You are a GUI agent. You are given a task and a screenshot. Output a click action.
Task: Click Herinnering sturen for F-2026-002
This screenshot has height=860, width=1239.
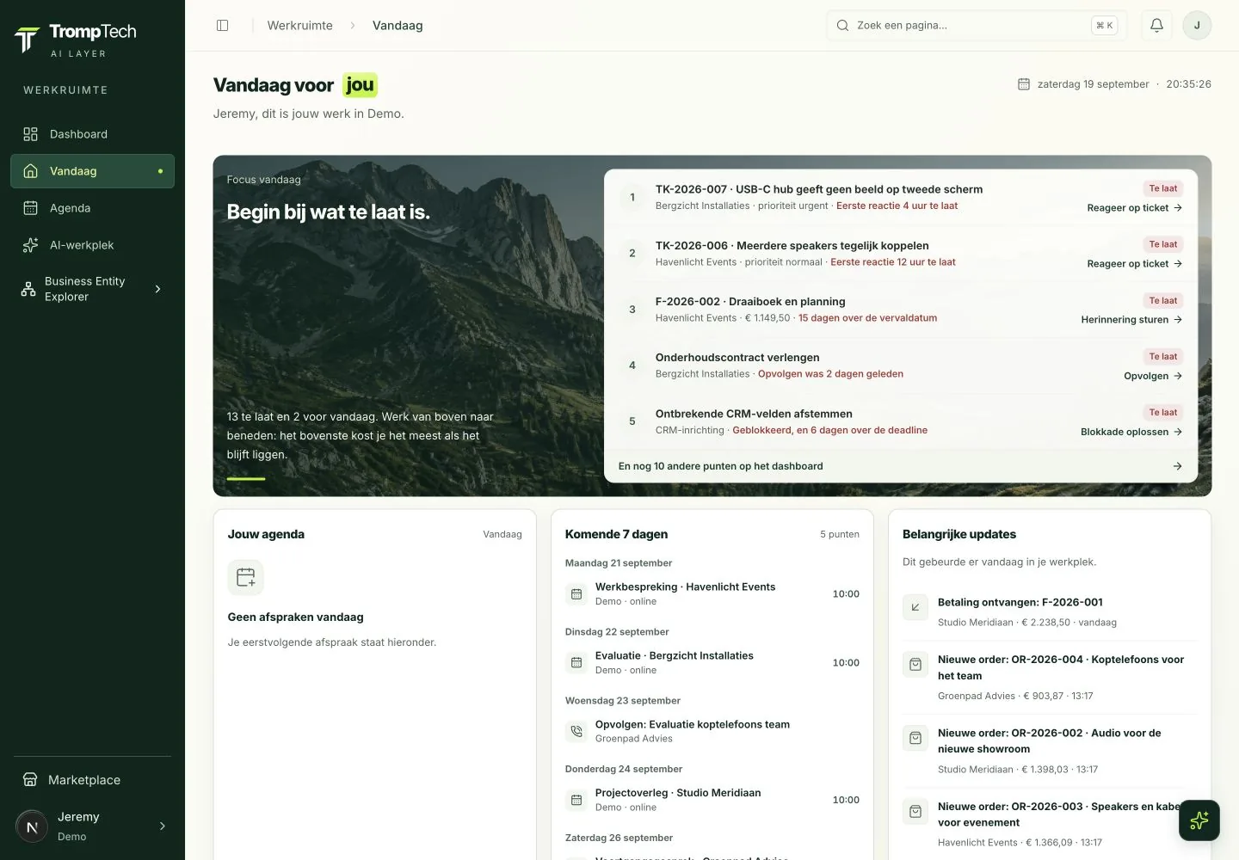point(1131,320)
